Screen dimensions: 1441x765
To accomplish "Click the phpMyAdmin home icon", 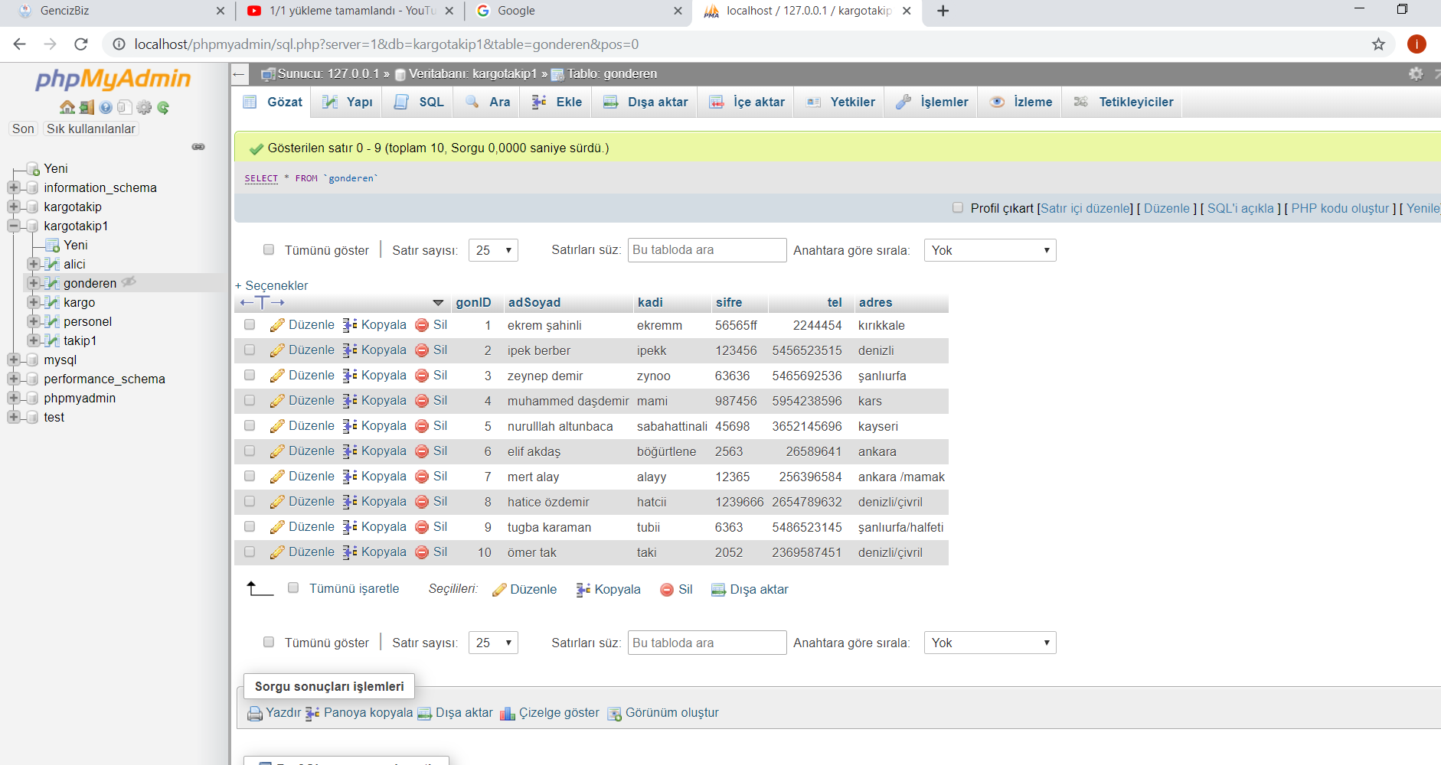I will click(67, 107).
